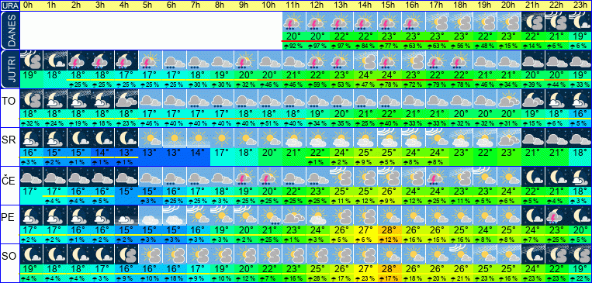Screen dimensions: 592x283
Task: Open the JUTRI day row label
Action: coord(9,69)
